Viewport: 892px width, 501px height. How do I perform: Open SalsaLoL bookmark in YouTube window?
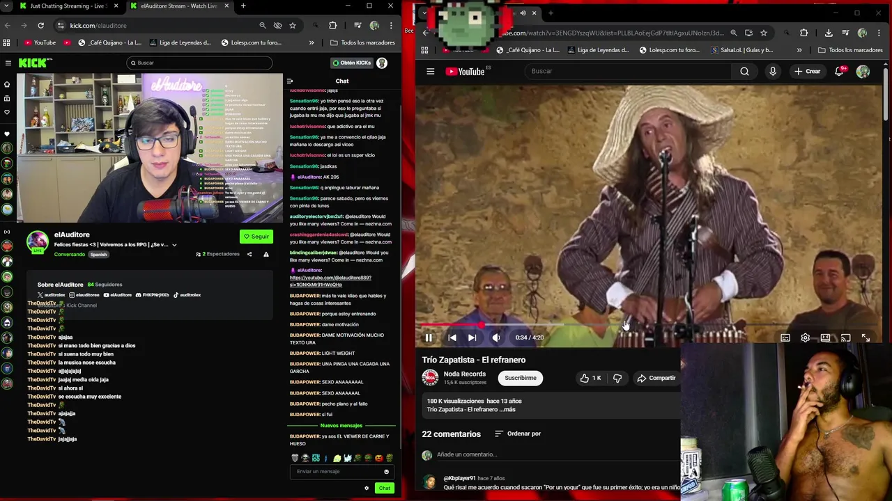(x=742, y=50)
